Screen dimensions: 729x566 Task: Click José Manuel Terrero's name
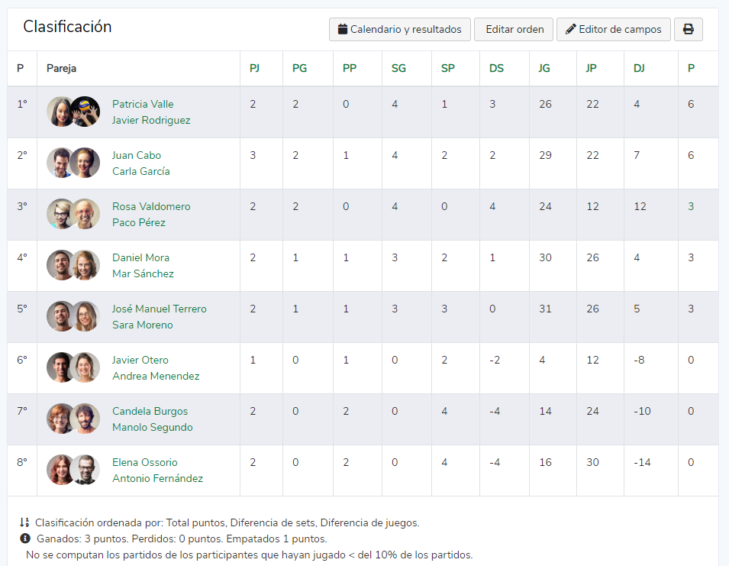159,309
